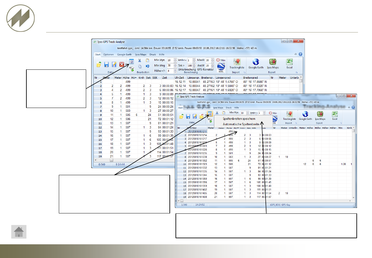372x258 pixels.
Task: Click edit pencil icon in back window
Action: click(114, 64)
